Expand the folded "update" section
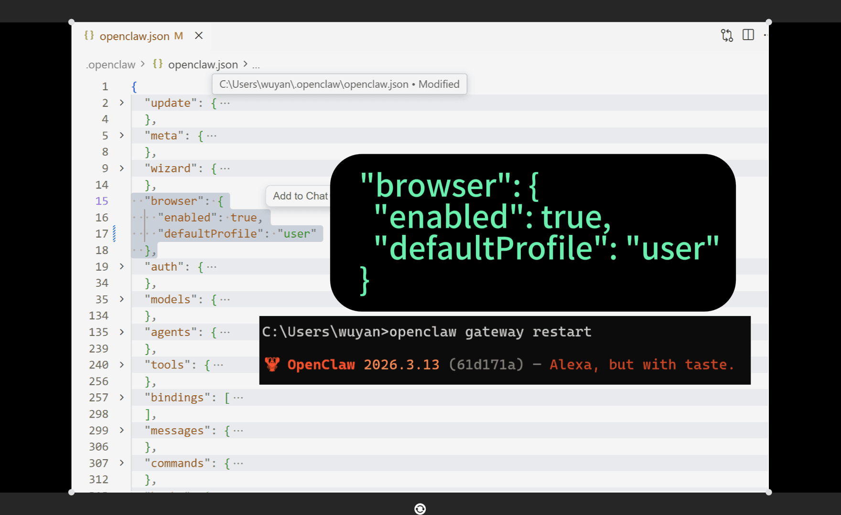Viewport: 841px width, 515px height. tap(122, 103)
